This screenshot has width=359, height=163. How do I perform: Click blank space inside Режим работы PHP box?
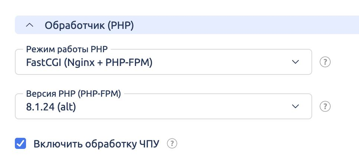223,63
